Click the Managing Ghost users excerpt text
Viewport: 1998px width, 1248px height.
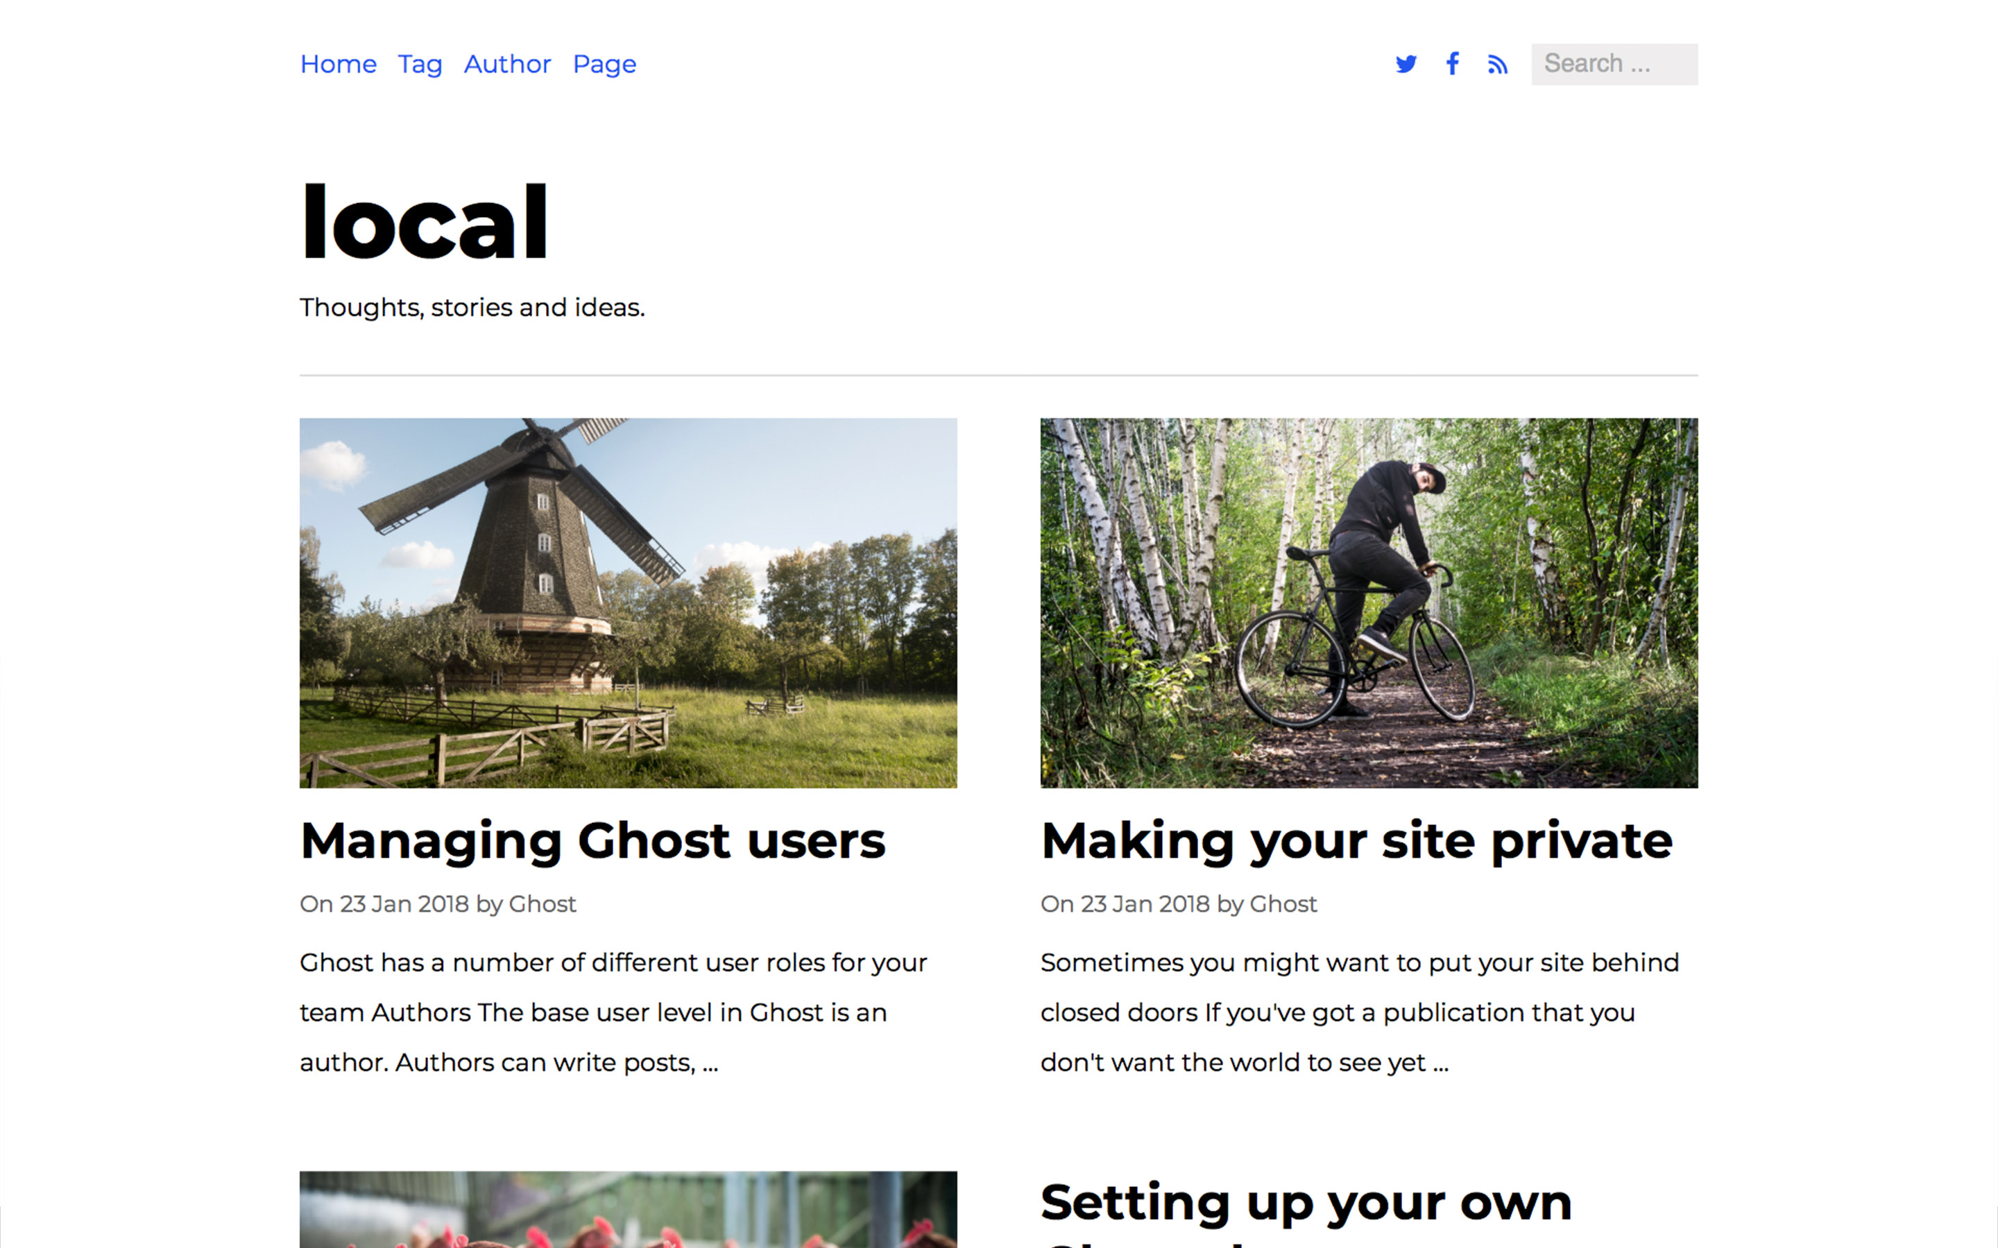[613, 1012]
